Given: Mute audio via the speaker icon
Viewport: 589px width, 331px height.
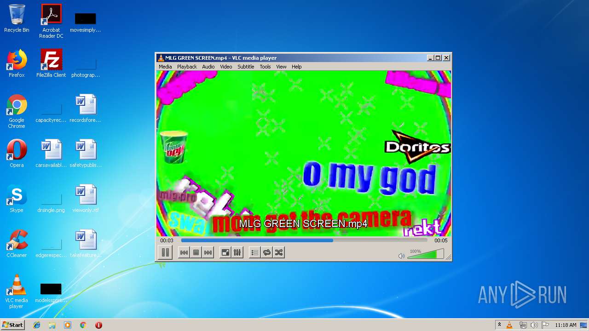Looking at the screenshot, I should tap(401, 256).
